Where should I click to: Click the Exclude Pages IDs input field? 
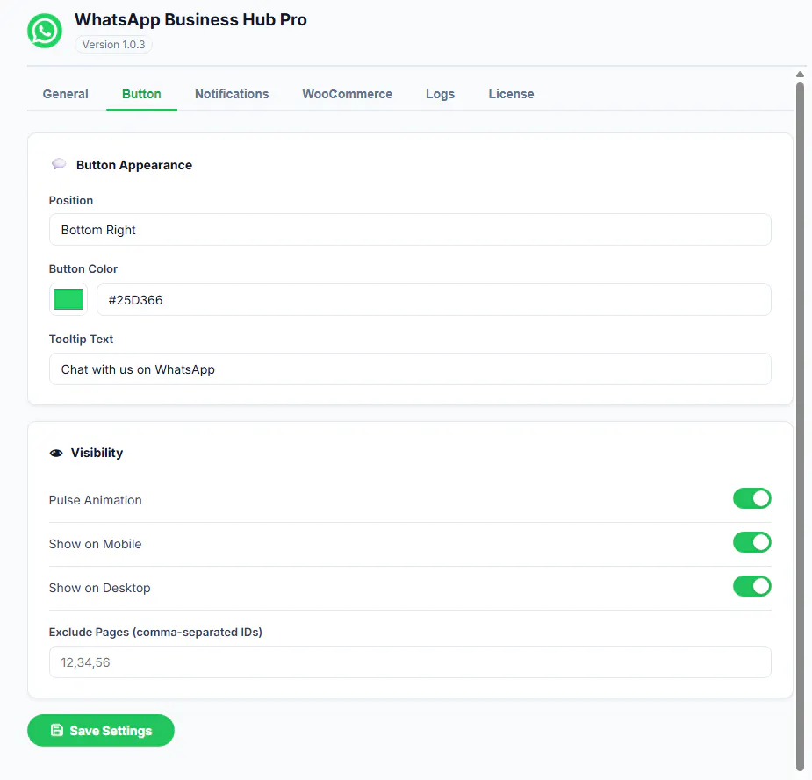410,662
